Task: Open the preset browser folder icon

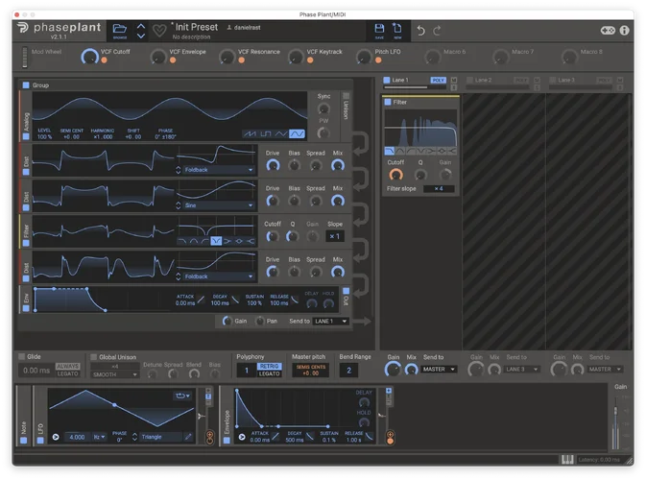Action: [120, 30]
